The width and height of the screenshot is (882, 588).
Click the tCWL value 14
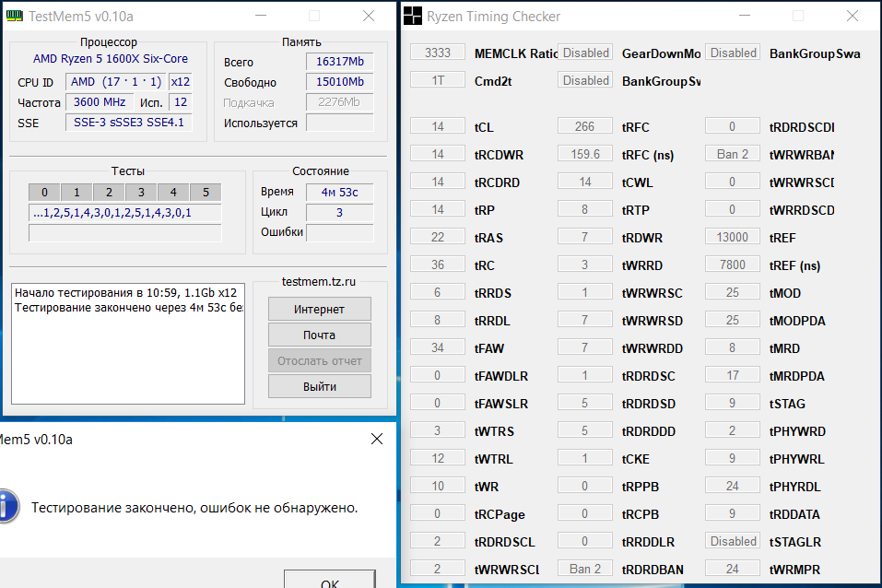585,182
